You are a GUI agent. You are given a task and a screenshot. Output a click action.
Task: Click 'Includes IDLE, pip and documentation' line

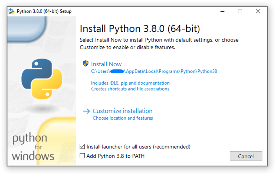click(130, 83)
